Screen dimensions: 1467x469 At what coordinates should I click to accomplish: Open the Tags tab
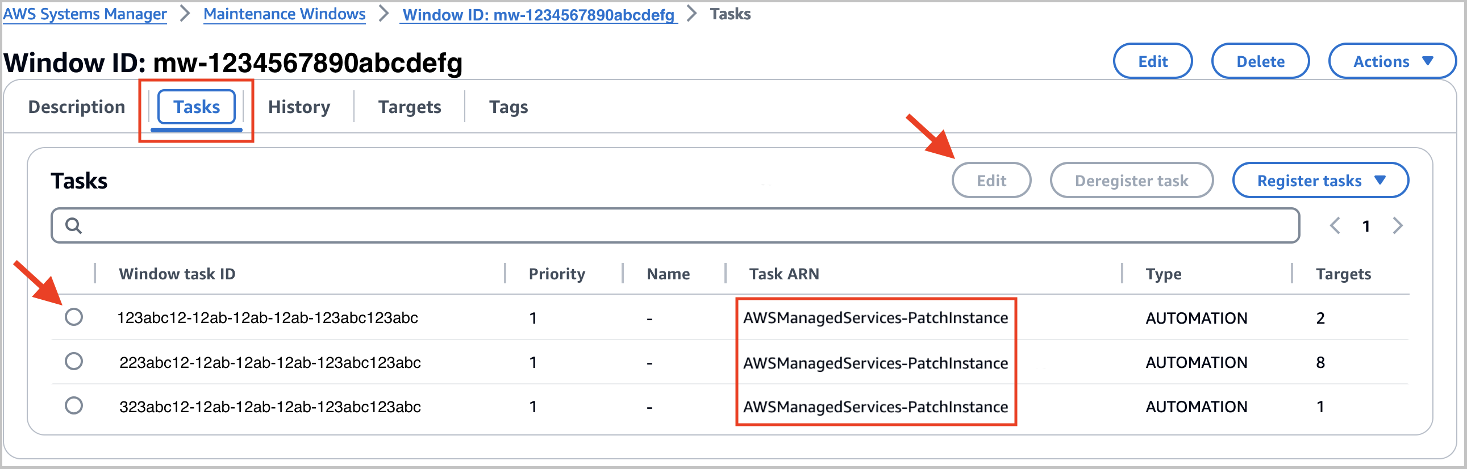(x=508, y=107)
